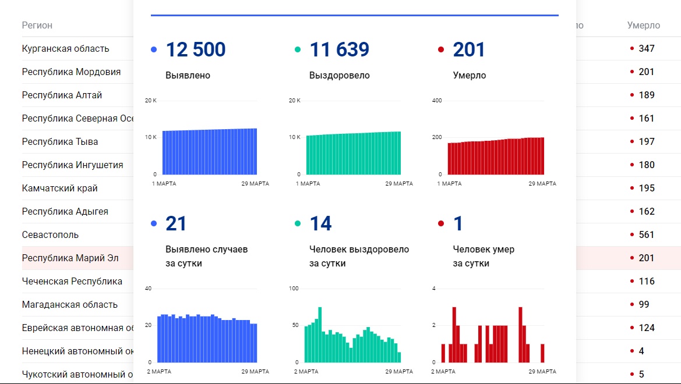Click the red dot beside 561 deaths
Viewport: 681px width, 384px height.
pyautogui.click(x=632, y=234)
